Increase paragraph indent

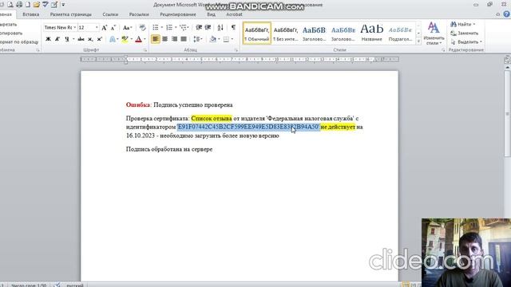point(208,27)
